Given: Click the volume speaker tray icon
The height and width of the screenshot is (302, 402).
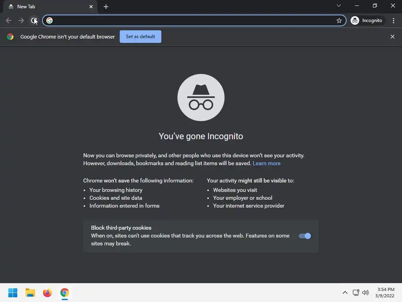Looking at the screenshot, I should tap(365, 293).
